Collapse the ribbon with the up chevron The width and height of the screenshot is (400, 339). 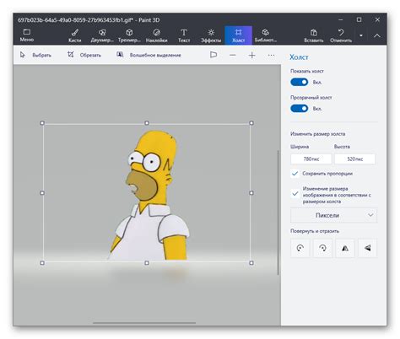[377, 35]
